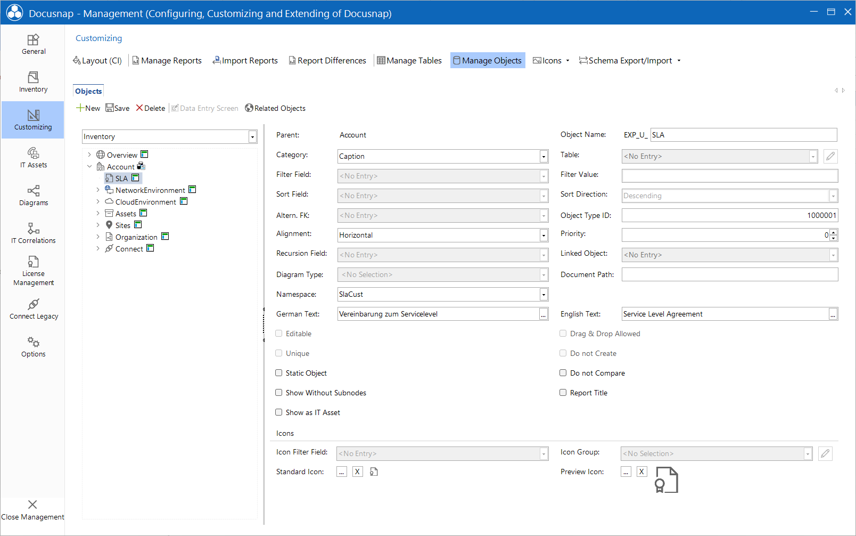Viewport: 856px width, 536px height.
Task: Expand the Organization tree node
Action: click(98, 237)
